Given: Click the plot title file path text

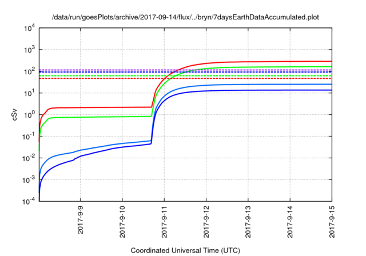Looking at the screenshot, I should pos(185,18).
